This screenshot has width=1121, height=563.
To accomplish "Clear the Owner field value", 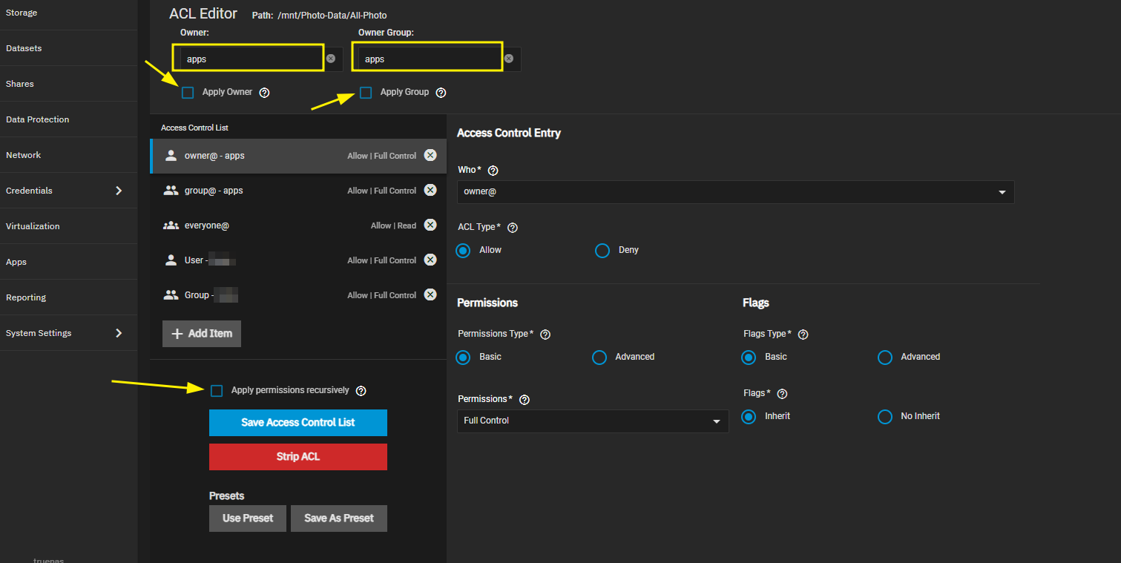I will point(331,59).
